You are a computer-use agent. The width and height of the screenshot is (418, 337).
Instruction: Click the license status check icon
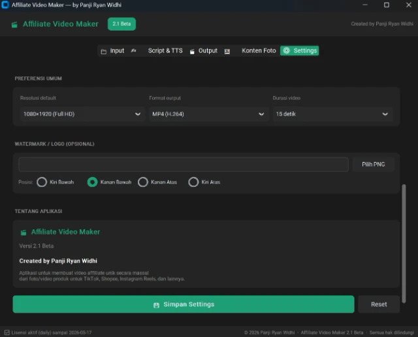7,332
